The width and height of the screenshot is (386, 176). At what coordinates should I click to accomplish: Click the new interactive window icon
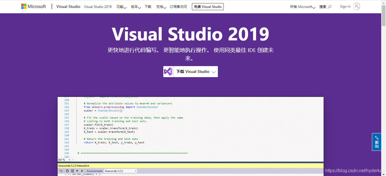tap(61, 171)
